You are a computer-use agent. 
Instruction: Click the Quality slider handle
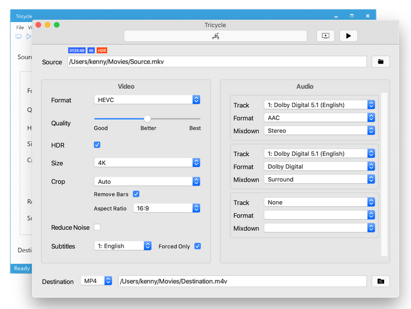point(147,119)
